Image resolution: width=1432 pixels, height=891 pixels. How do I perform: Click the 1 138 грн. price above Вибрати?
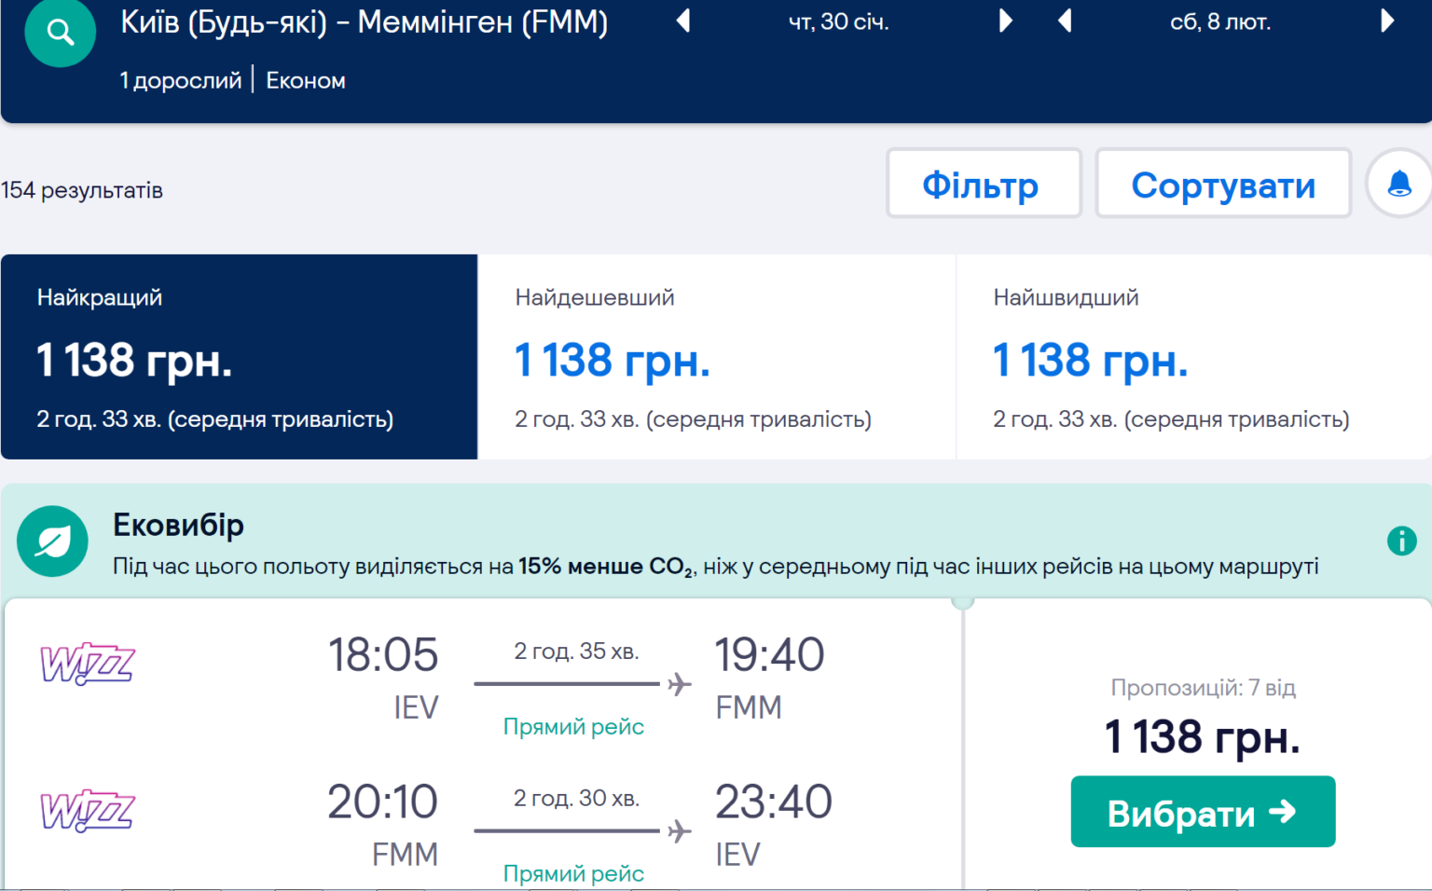[1203, 737]
